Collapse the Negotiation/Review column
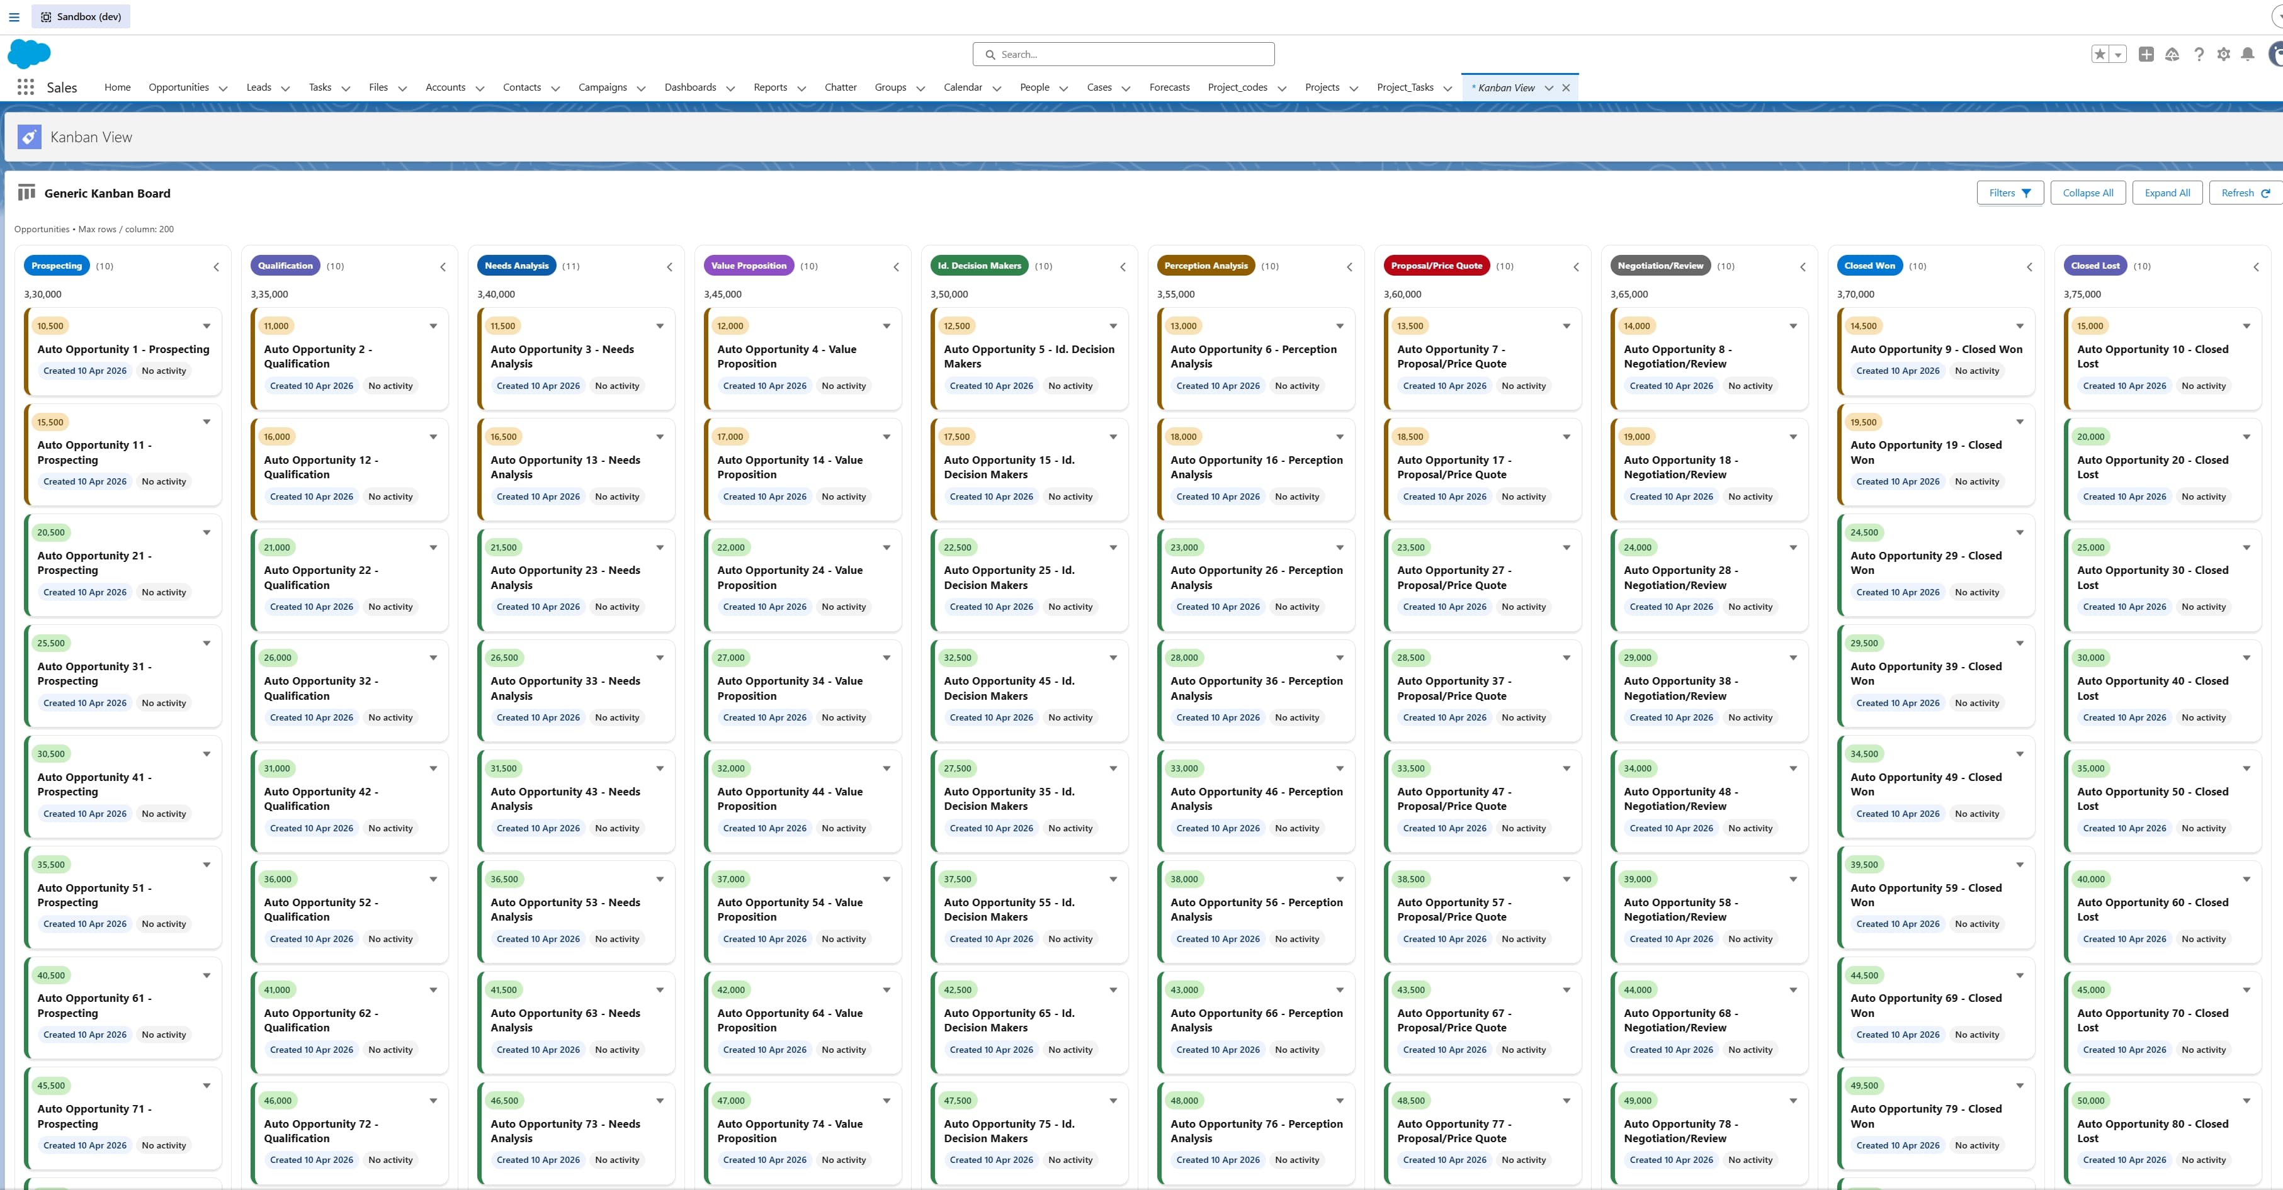The image size is (2283, 1190). [1803, 267]
